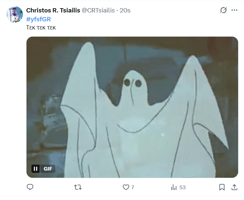Open the share upload-arrow icon
The height and width of the screenshot is (200, 244).
pyautogui.click(x=235, y=187)
